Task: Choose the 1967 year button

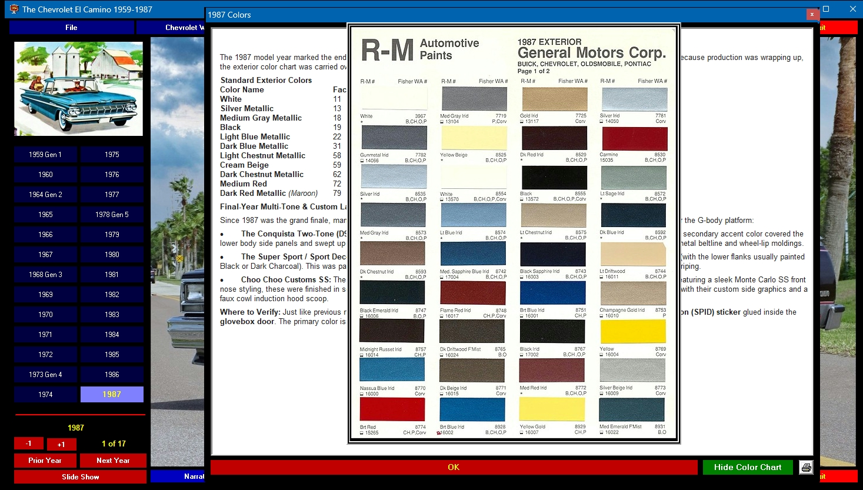Action: (x=45, y=255)
